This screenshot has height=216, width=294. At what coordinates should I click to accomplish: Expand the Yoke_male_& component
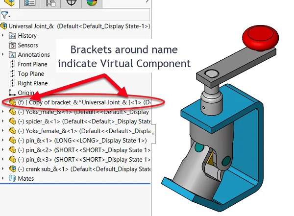(x=4, y=112)
